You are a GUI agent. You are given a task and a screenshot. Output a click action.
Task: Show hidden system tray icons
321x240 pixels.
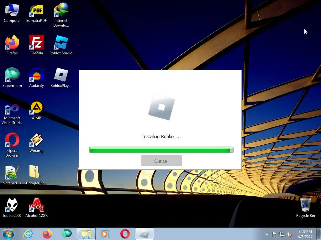coord(266,234)
